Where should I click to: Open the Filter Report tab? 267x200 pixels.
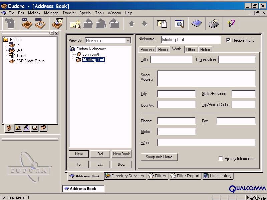click(x=185, y=176)
